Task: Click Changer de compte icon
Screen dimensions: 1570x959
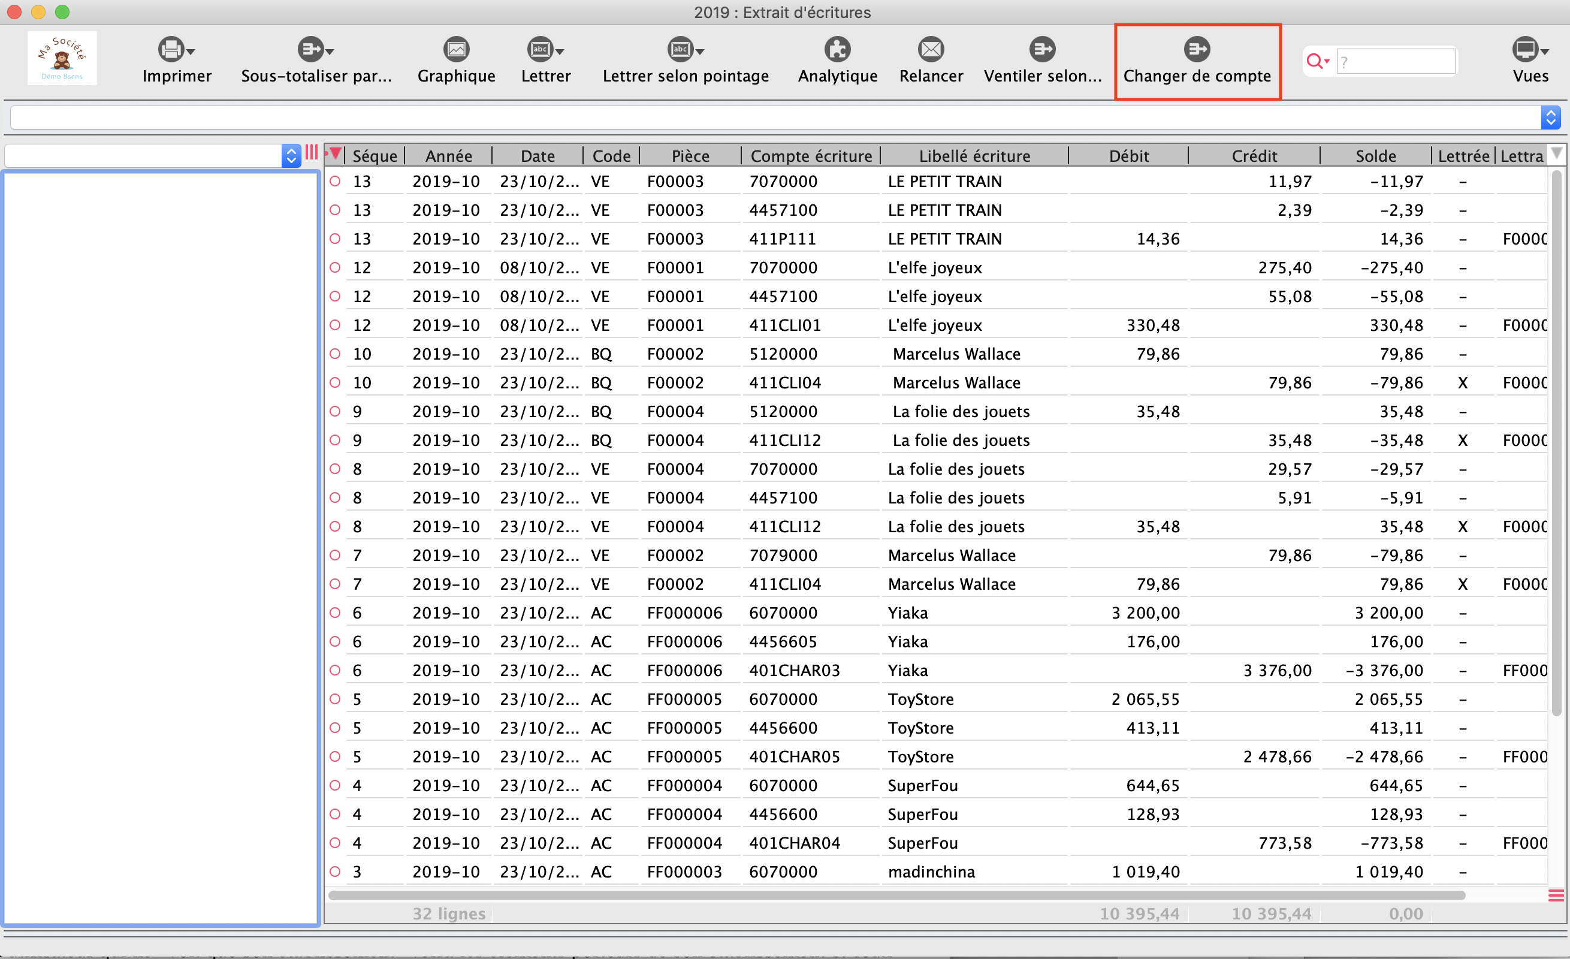Action: pos(1197,49)
